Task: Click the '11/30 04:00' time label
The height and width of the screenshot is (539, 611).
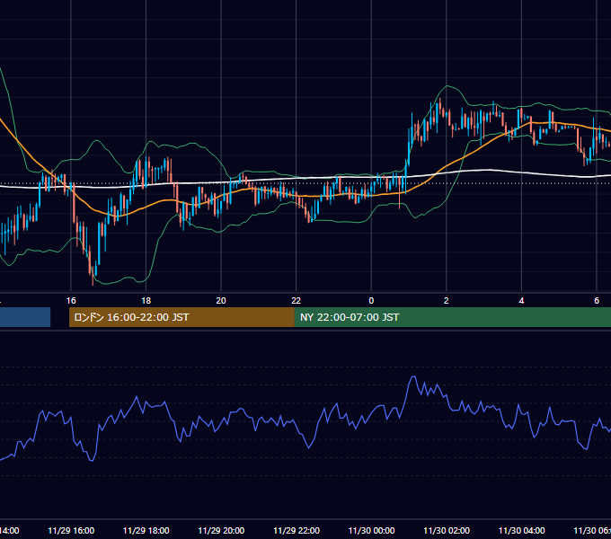Action: pos(522,530)
